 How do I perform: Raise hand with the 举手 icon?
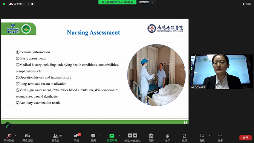168,136
